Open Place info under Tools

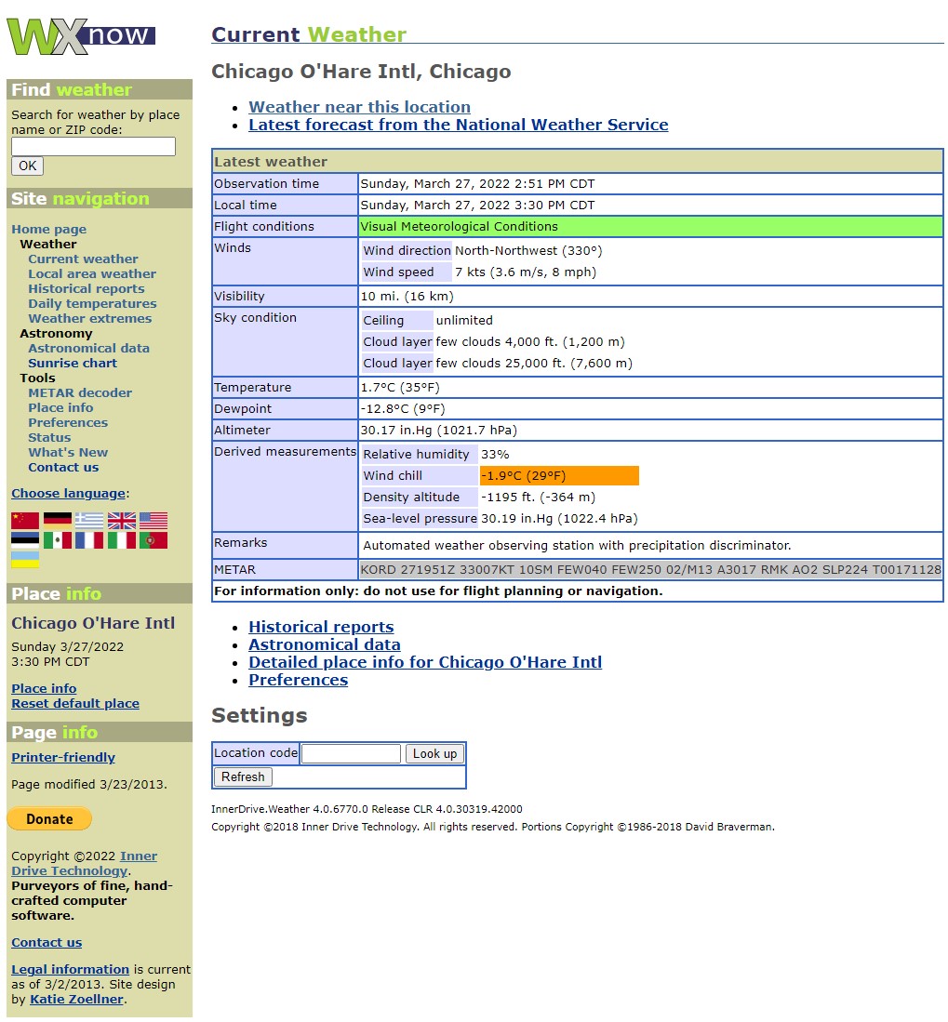[60, 408]
